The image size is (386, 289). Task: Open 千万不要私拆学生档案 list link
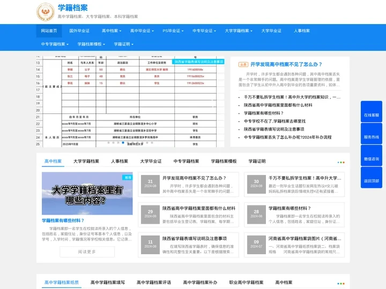point(292,97)
